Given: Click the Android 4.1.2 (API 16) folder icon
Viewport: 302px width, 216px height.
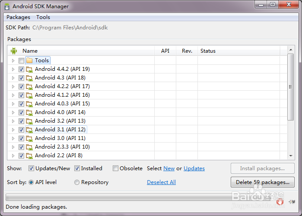Looking at the screenshot, I should click(x=29, y=95).
